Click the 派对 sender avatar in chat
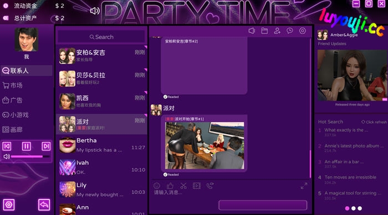This screenshot has height=215, width=388. 156,110
